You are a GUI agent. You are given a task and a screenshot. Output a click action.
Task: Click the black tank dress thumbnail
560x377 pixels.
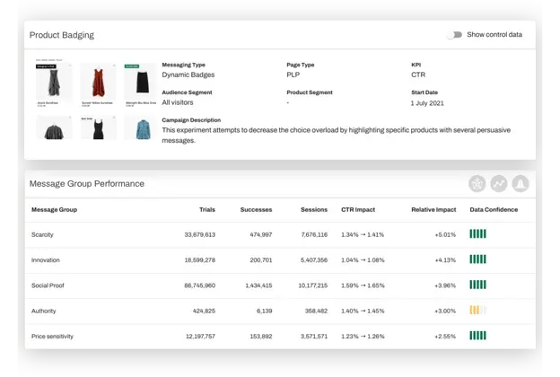(x=98, y=128)
